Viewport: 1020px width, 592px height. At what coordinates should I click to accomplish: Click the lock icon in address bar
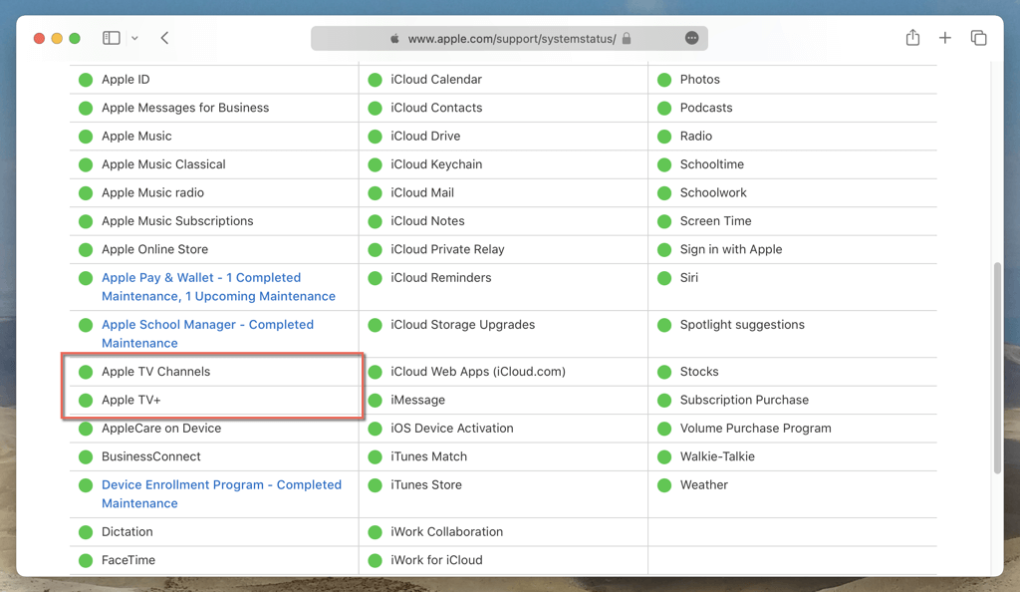tap(627, 39)
